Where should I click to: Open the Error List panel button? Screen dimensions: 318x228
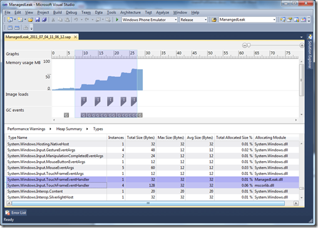tap(16, 212)
